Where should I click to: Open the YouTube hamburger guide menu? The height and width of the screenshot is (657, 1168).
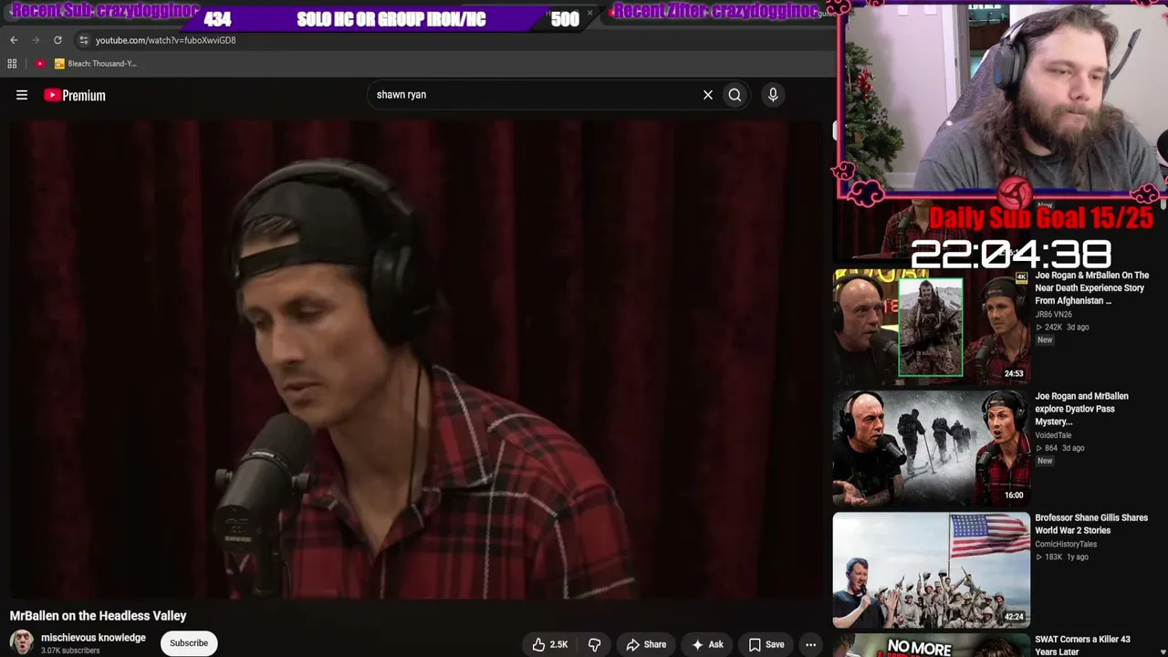coord(22,95)
